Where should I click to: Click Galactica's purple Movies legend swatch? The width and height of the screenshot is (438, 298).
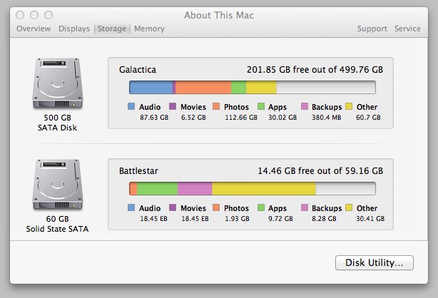click(173, 106)
